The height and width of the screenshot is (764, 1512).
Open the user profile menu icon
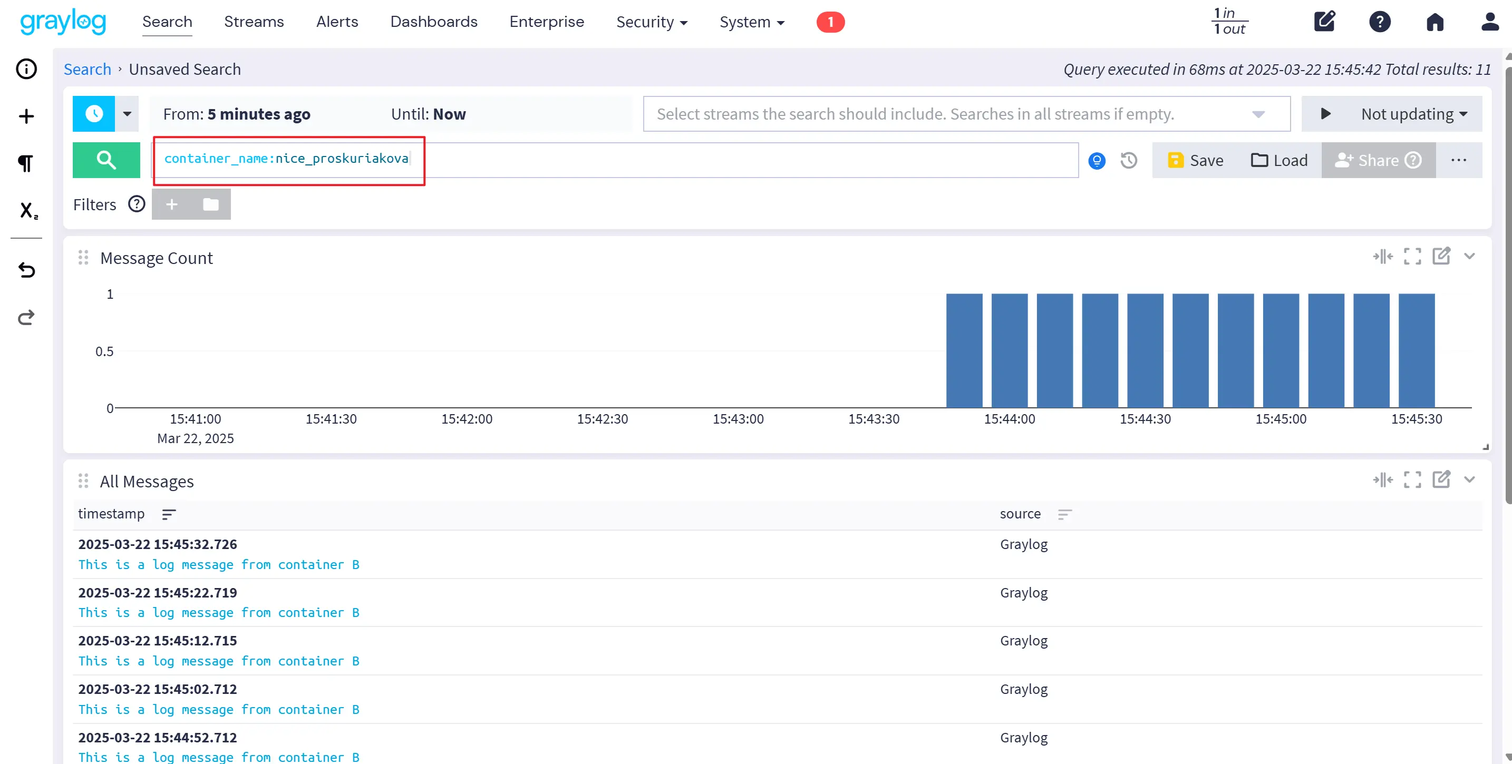1490,22
